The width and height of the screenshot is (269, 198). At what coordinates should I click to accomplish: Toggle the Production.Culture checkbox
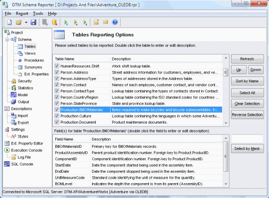tap(57, 116)
